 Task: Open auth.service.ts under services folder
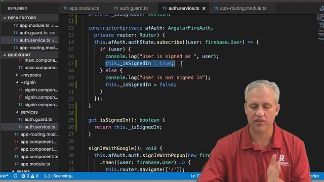pyautogui.click(x=29, y=127)
